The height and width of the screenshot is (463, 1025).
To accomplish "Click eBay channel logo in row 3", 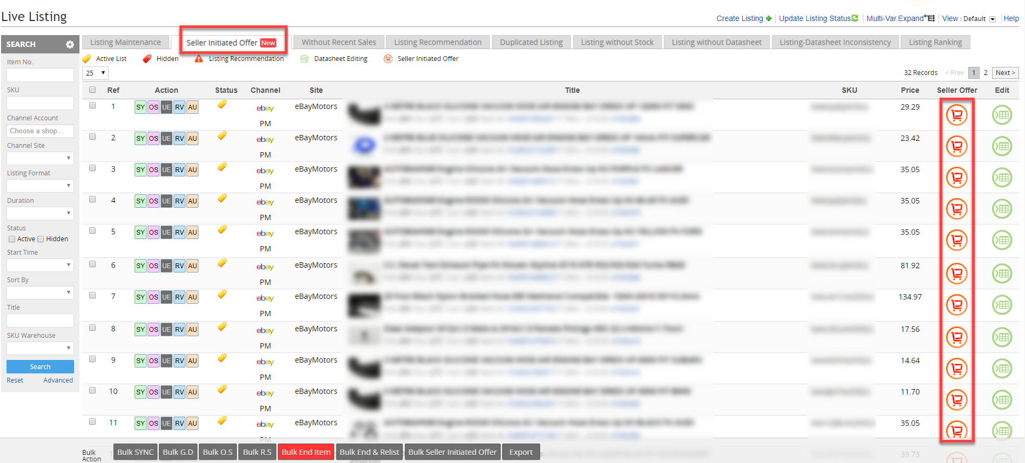I will [265, 171].
